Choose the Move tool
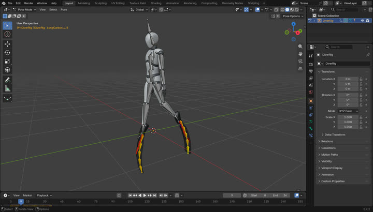373x212 pixels. [7, 44]
